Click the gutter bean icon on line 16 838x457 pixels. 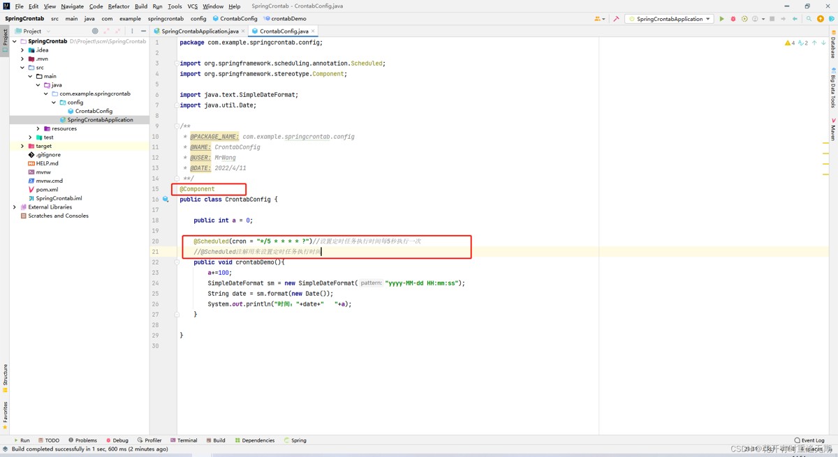pyautogui.click(x=166, y=200)
